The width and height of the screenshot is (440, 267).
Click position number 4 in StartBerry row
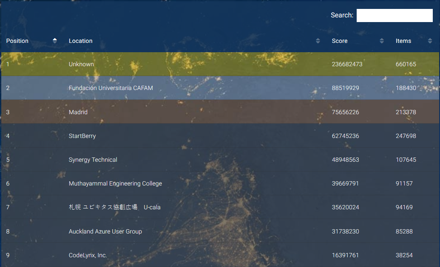(x=8, y=136)
